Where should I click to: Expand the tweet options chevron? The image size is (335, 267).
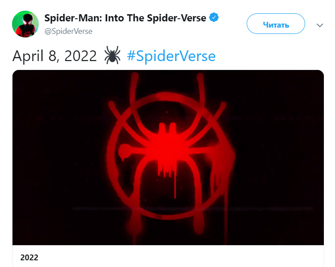319,25
